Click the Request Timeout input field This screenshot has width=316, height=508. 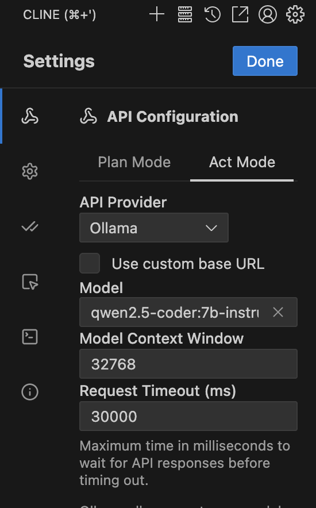coord(188,416)
